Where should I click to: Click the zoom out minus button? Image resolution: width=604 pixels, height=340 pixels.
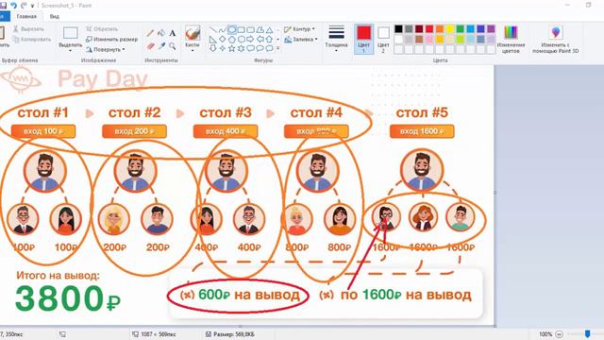[x=560, y=334]
